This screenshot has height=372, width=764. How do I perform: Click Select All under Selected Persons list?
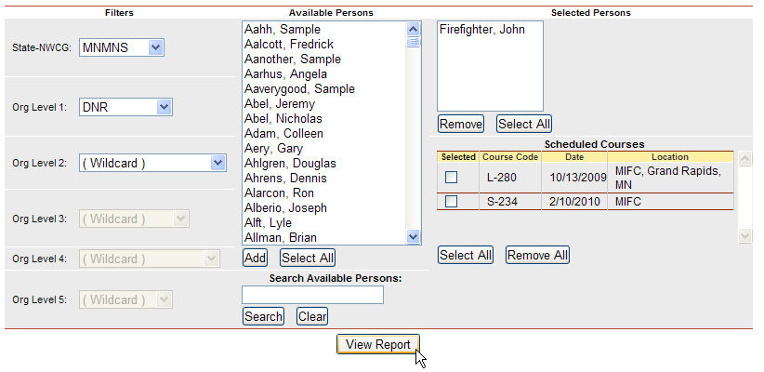(524, 124)
